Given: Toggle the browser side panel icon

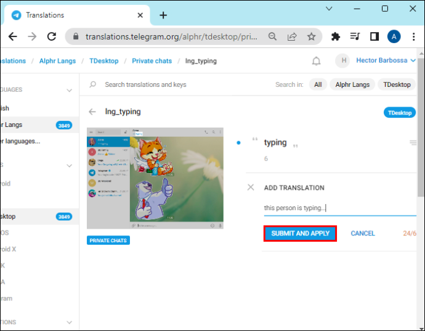Looking at the screenshot, I should pos(374,36).
